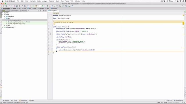Toggle the Favorites side tool window
The height and width of the screenshot is (104, 186).
click(x=1, y=84)
